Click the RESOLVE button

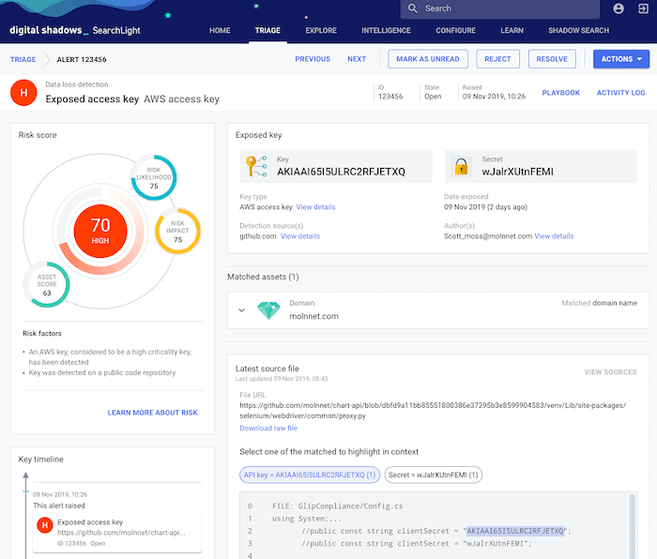(552, 59)
